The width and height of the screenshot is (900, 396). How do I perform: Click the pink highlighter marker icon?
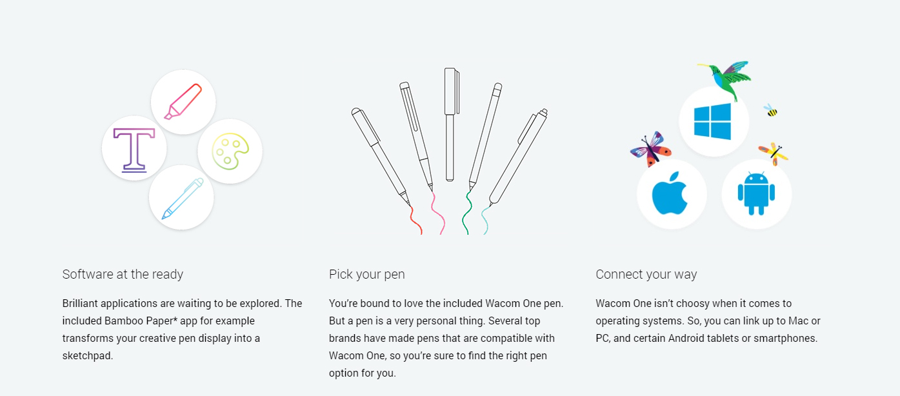[x=183, y=102]
